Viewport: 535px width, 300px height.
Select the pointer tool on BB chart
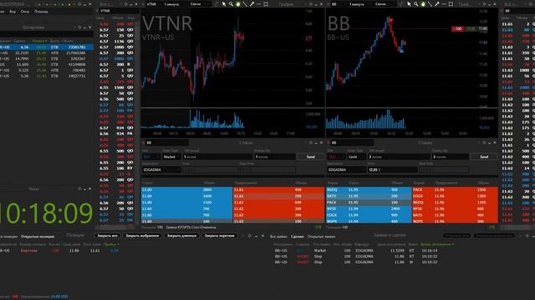click(409, 4)
